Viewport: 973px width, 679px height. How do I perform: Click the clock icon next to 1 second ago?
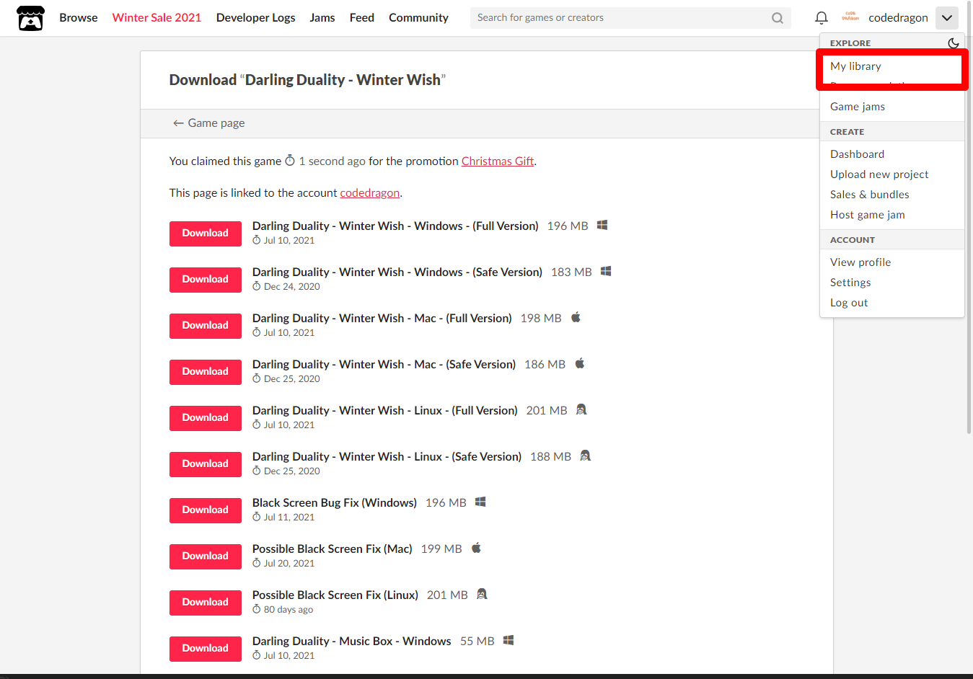290,161
